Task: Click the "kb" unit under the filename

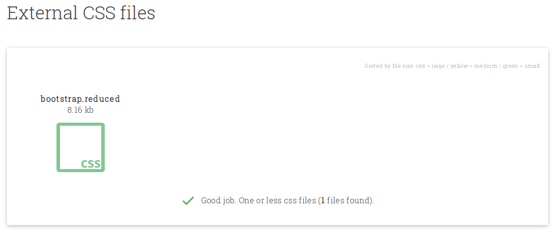Action: click(x=89, y=110)
